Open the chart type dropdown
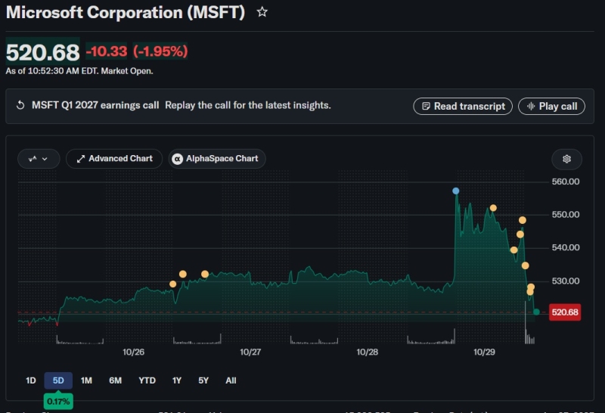 (39, 159)
